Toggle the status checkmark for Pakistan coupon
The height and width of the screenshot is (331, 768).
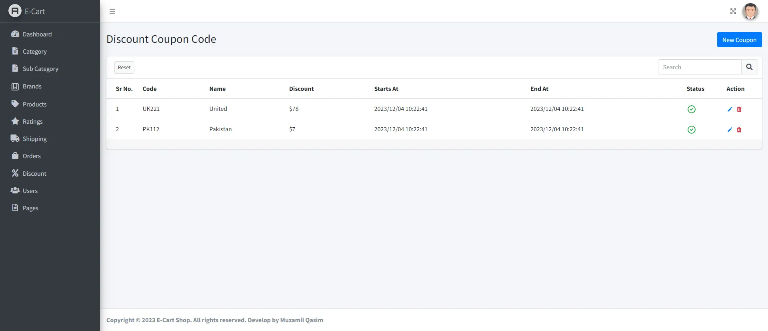[x=691, y=130]
